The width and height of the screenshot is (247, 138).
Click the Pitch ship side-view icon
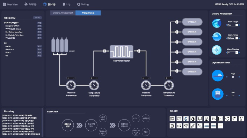218,76
